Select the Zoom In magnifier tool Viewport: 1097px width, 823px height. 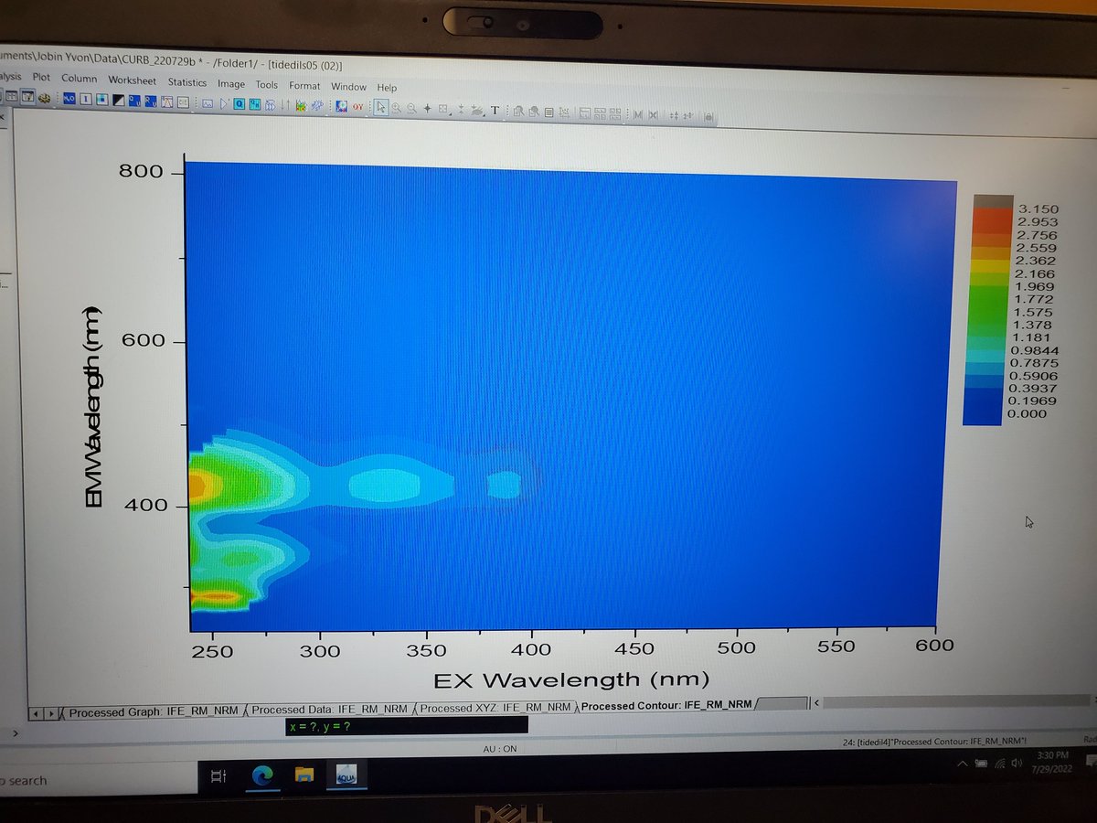click(396, 108)
